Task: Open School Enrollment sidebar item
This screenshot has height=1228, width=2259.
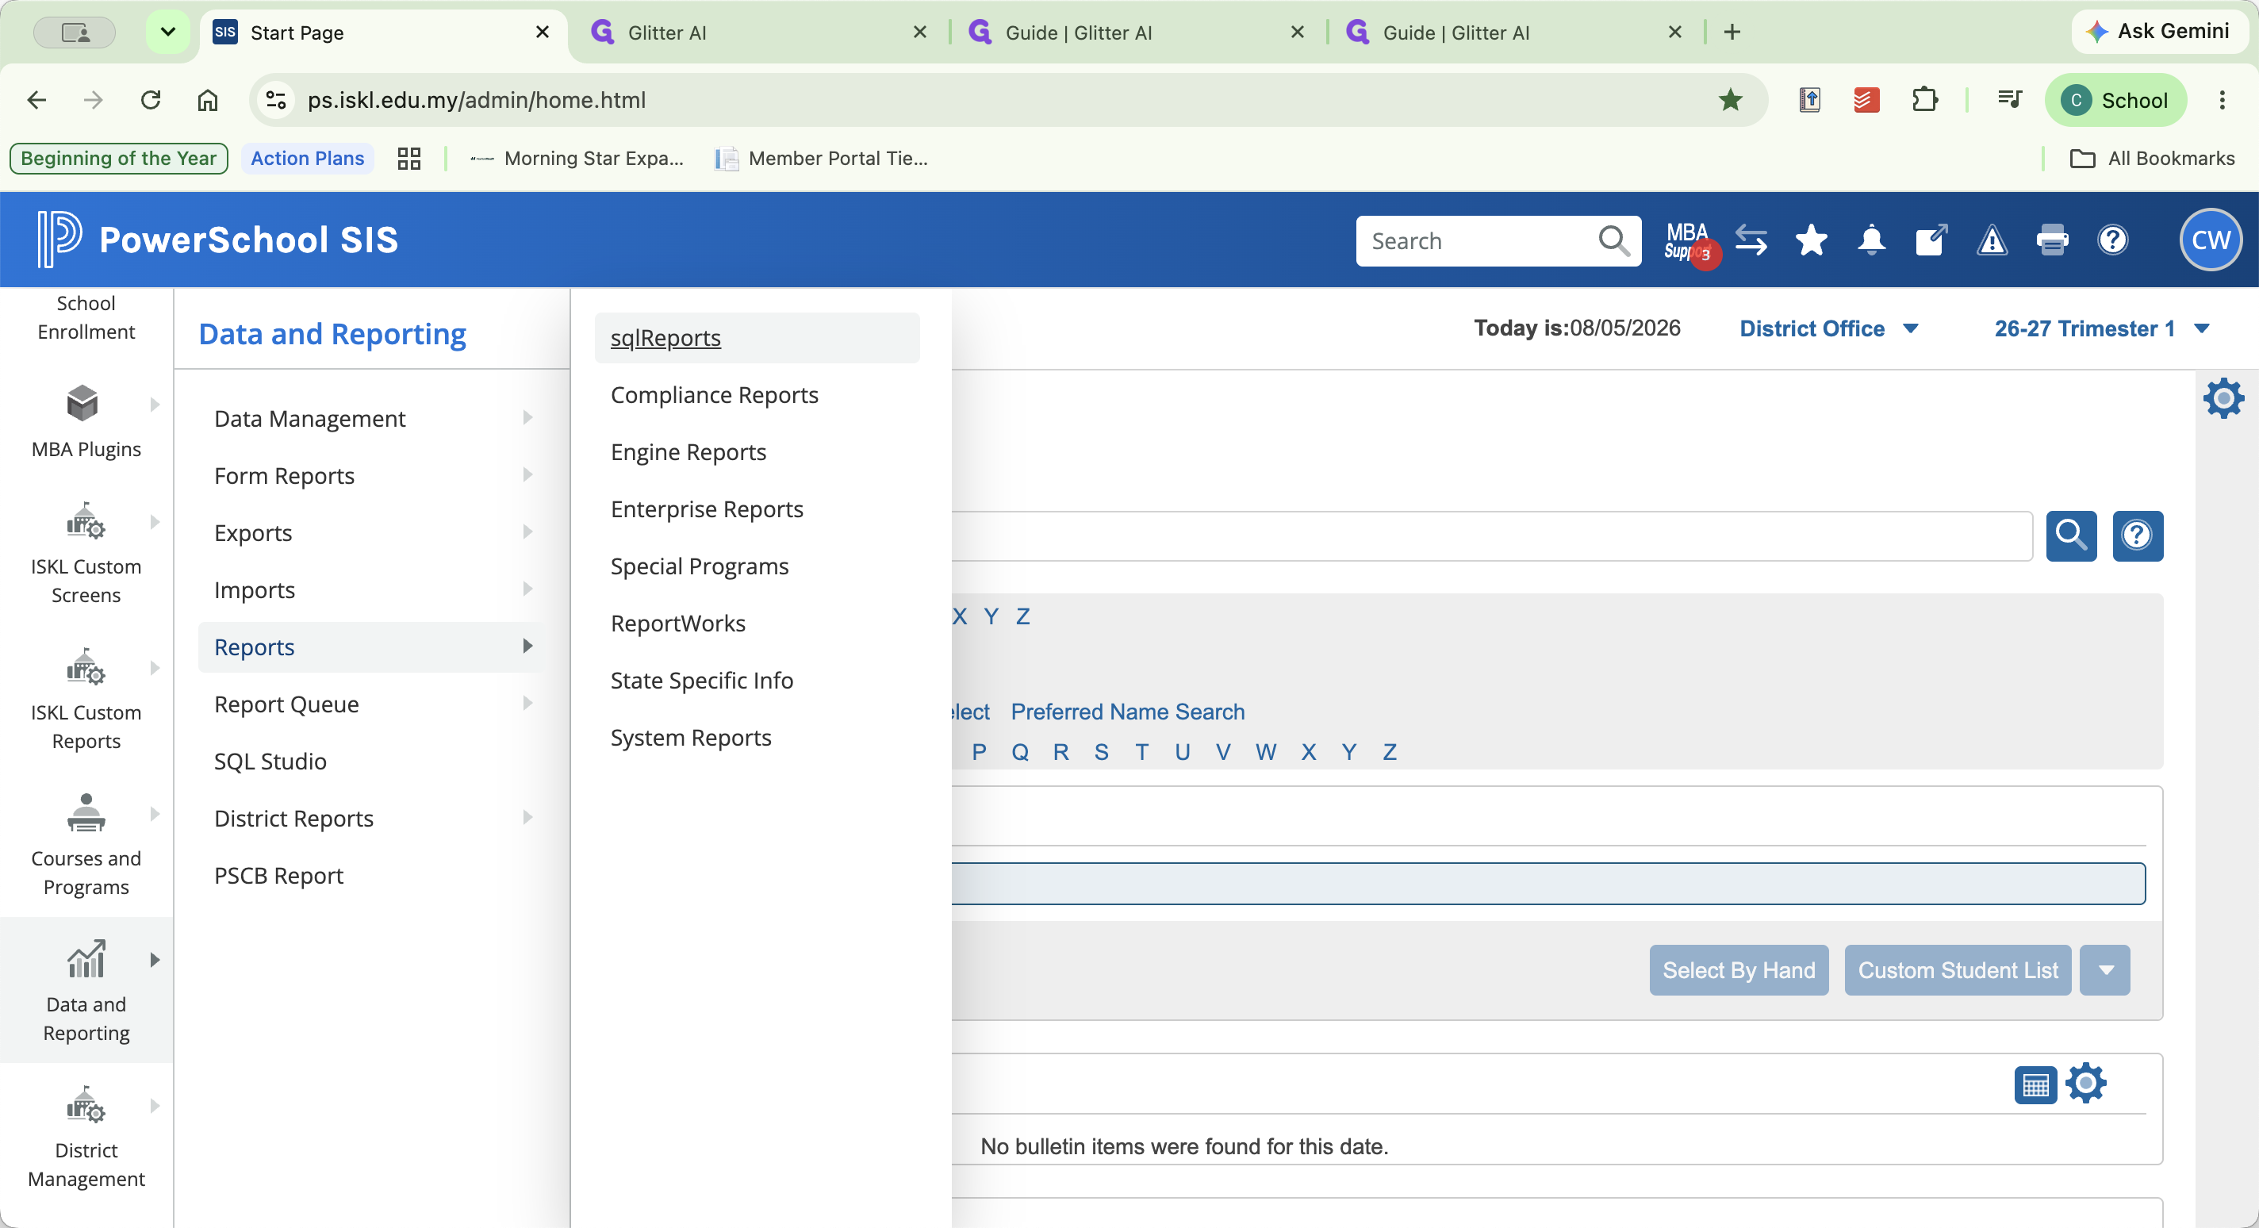Action: pyautogui.click(x=86, y=317)
